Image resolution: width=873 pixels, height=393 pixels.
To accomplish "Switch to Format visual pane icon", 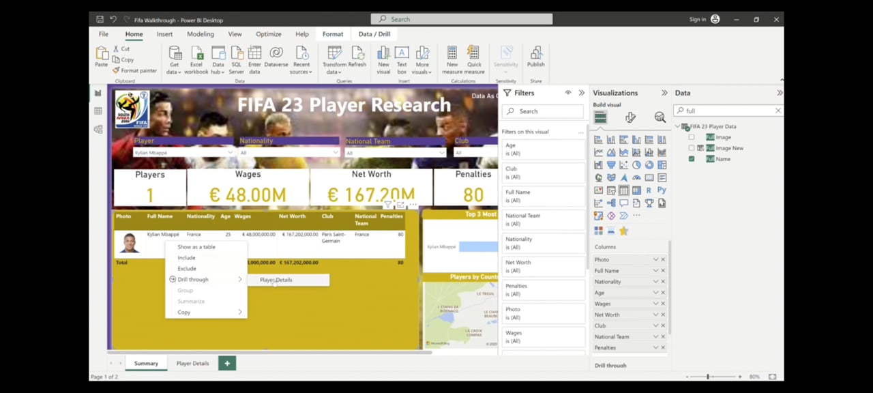I will tap(630, 117).
